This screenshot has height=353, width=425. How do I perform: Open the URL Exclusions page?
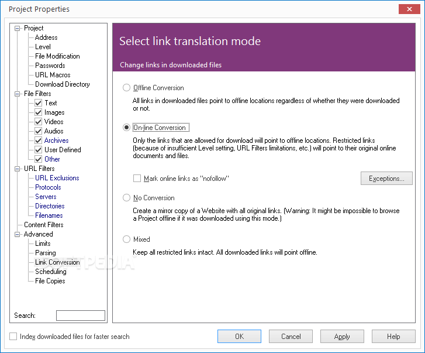point(57,178)
